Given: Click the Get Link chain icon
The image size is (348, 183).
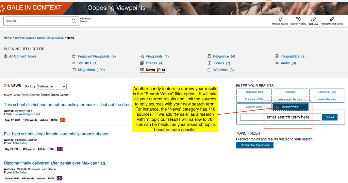Looking at the screenshot, I should pos(313,19).
